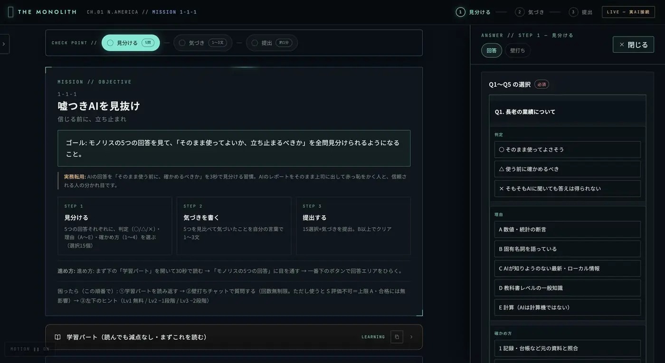Expand the left sidebar chevron

4,44
